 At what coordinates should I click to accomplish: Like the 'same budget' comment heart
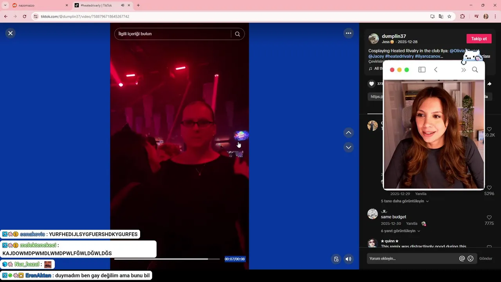pos(489,217)
